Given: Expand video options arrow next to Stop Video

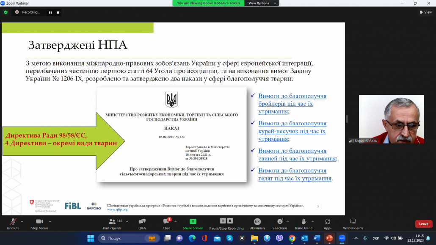Looking at the screenshot, I should click(50, 221).
